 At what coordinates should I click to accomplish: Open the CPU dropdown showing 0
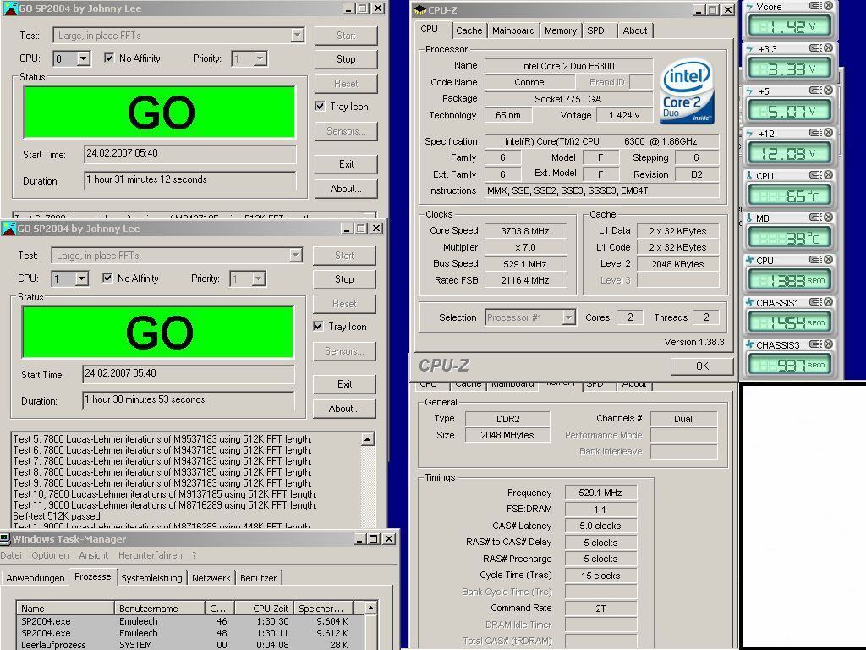pyautogui.click(x=84, y=58)
